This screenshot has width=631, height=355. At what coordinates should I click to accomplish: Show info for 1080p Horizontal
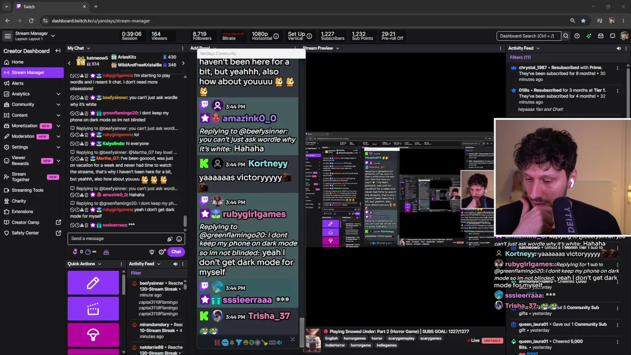276,36
